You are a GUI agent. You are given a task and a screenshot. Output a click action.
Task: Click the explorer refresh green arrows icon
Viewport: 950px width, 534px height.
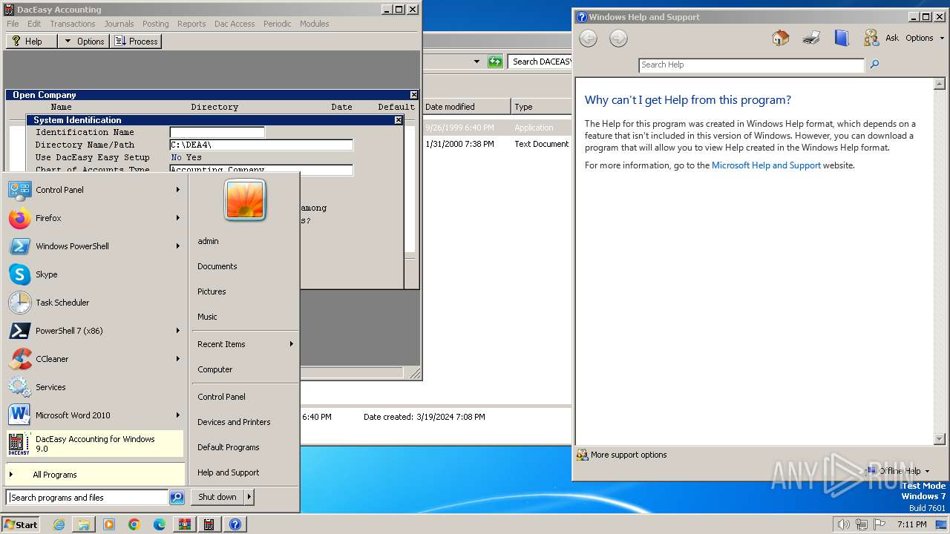coord(495,62)
